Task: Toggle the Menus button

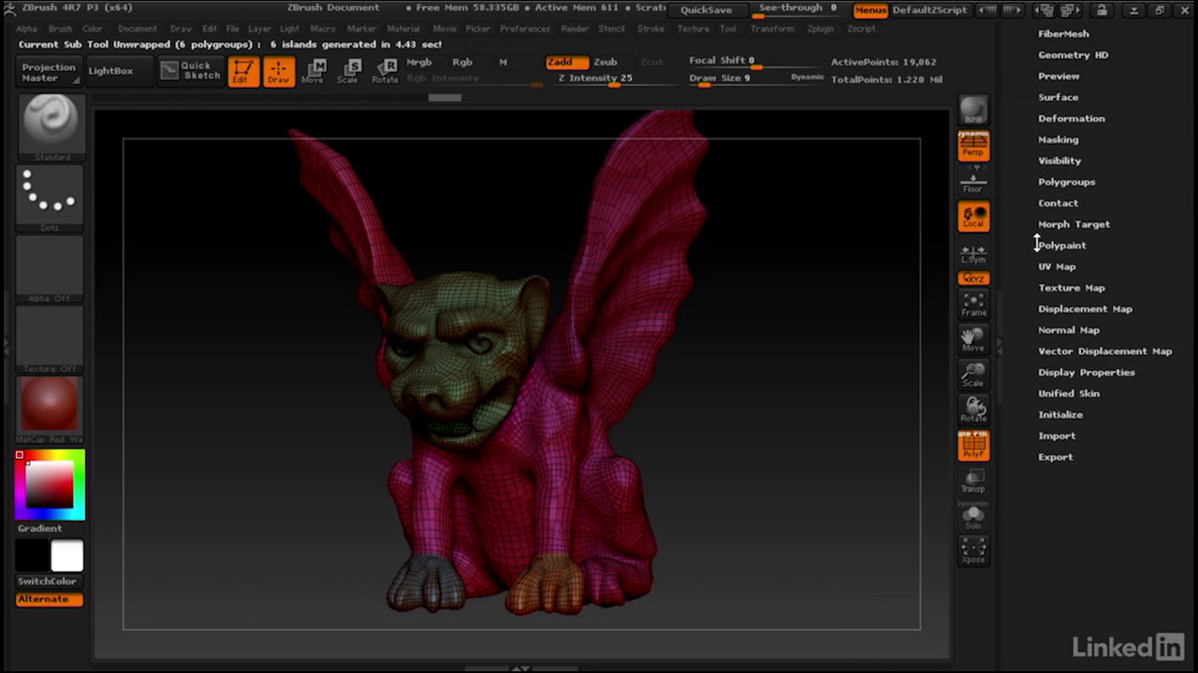Action: (870, 10)
